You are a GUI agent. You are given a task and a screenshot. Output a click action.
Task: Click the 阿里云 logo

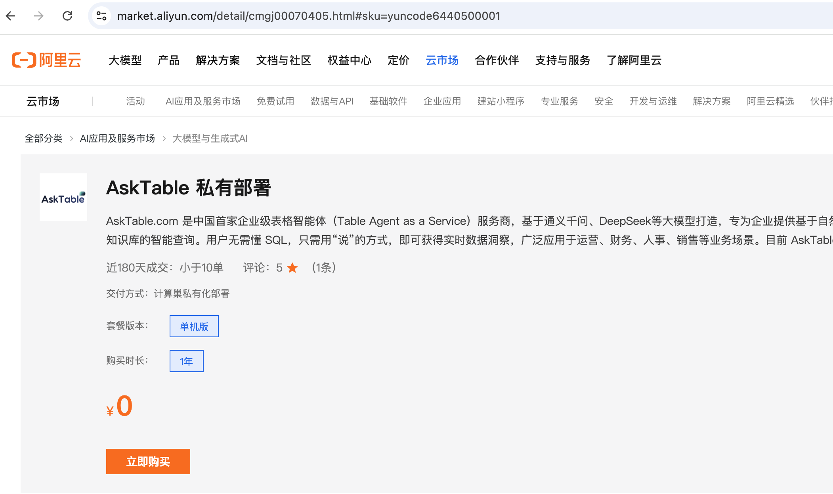tap(46, 60)
